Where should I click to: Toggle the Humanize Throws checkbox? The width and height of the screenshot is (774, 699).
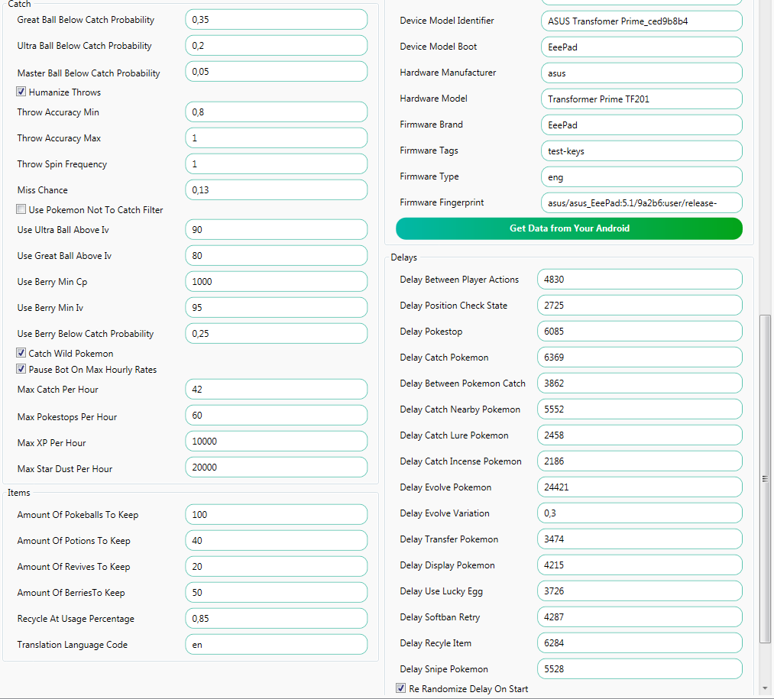(x=21, y=92)
